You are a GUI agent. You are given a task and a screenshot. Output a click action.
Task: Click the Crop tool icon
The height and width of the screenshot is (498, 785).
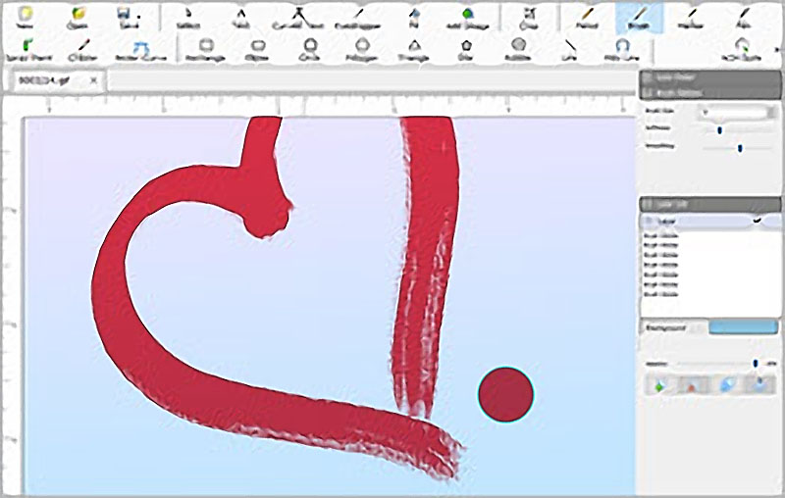528,17
